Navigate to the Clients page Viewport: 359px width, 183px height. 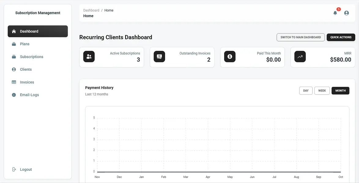click(26, 70)
